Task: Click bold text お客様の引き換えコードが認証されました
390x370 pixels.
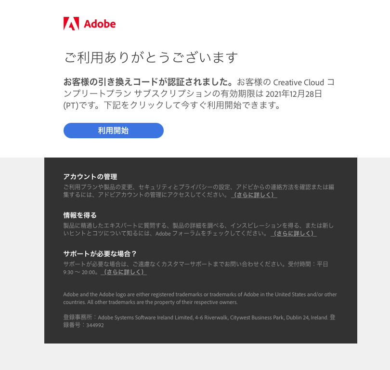Action: 148,82
